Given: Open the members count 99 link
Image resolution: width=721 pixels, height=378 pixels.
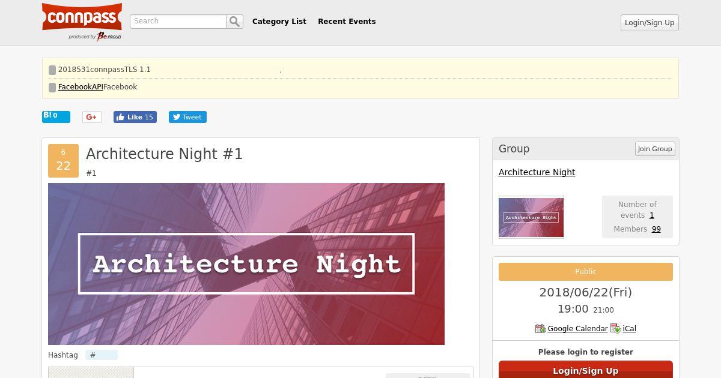Looking at the screenshot, I should (x=656, y=229).
